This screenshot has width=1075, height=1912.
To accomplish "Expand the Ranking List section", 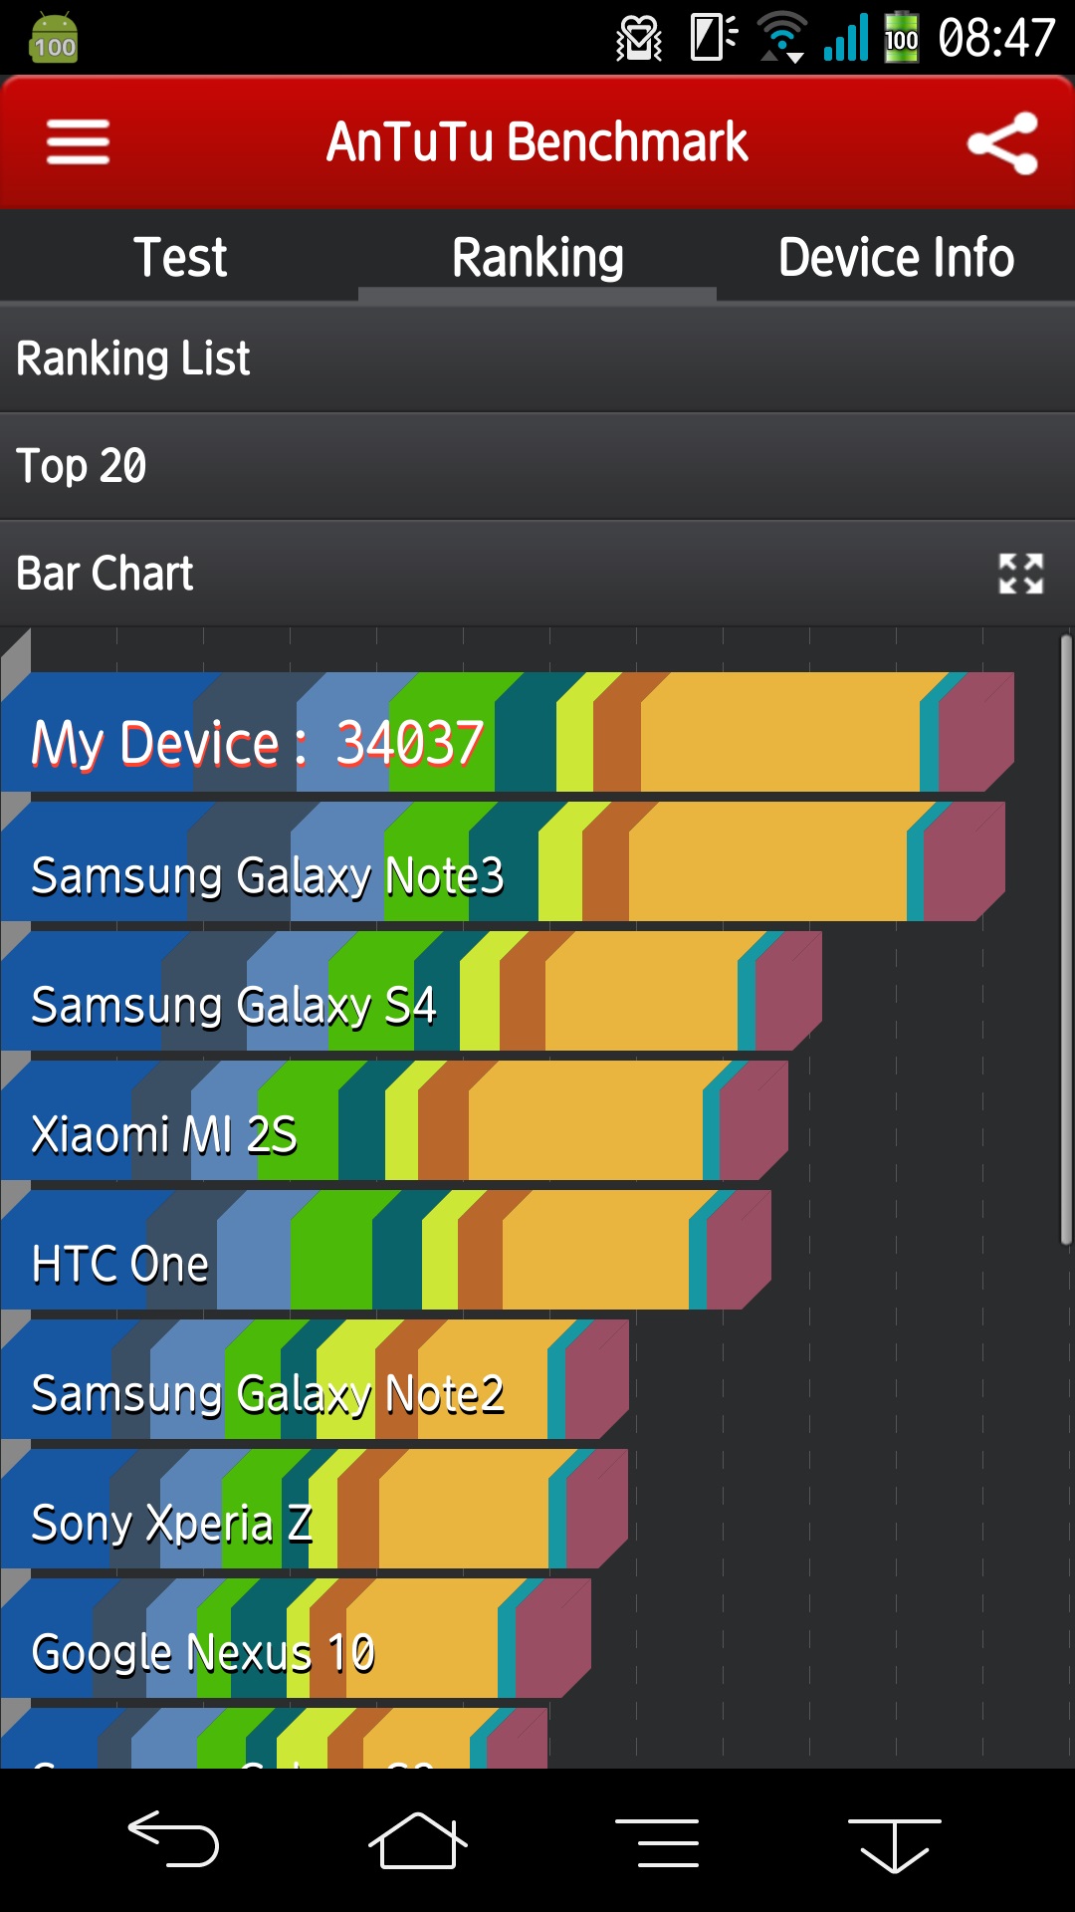I will click(x=537, y=358).
